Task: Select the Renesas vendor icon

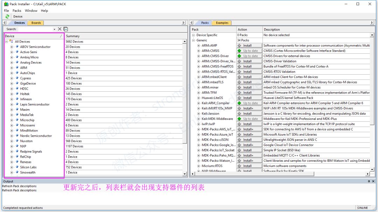Action: point(17,162)
